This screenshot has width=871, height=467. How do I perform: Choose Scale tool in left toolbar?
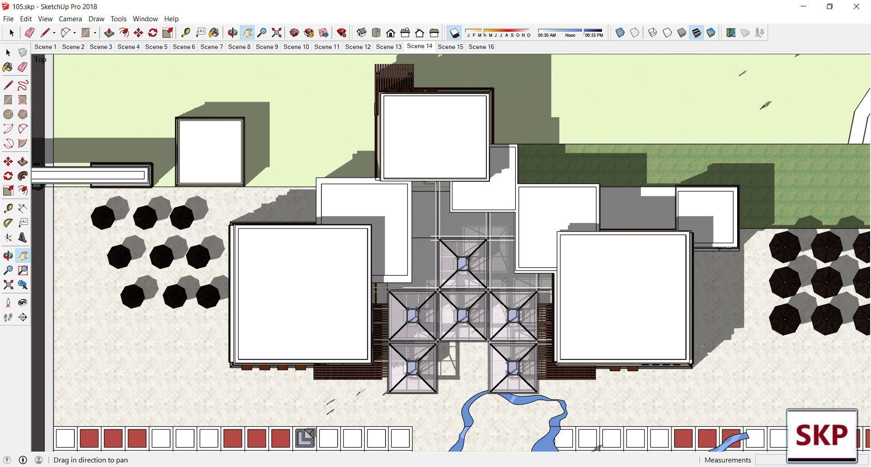[x=8, y=190]
